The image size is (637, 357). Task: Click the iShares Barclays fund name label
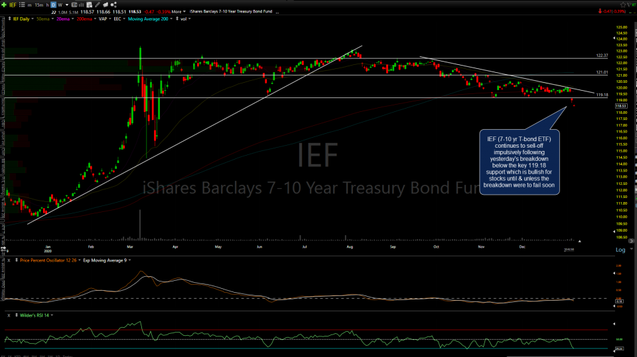tap(231, 12)
